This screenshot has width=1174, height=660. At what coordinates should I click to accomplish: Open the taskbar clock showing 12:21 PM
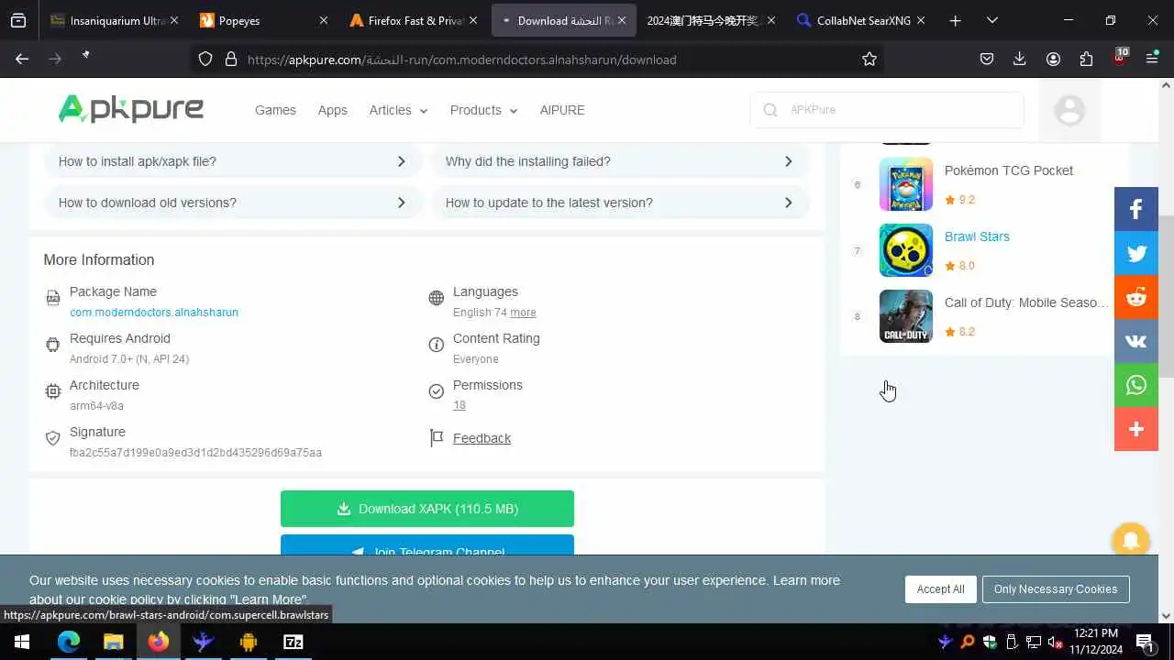click(x=1096, y=642)
